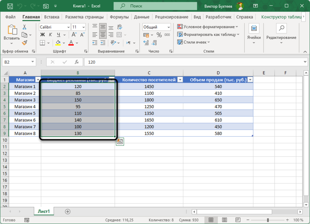Open Quick Analysis icon below the selection
This screenshot has height=224, width=310.
[x=120, y=141]
